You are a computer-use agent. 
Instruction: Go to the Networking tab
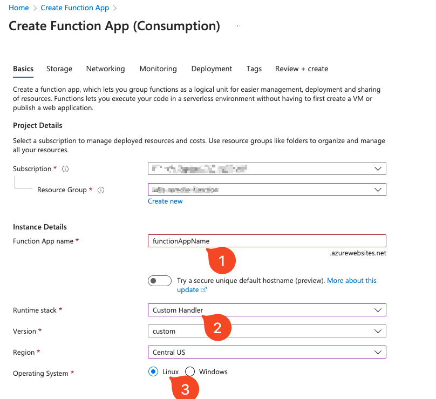(105, 69)
